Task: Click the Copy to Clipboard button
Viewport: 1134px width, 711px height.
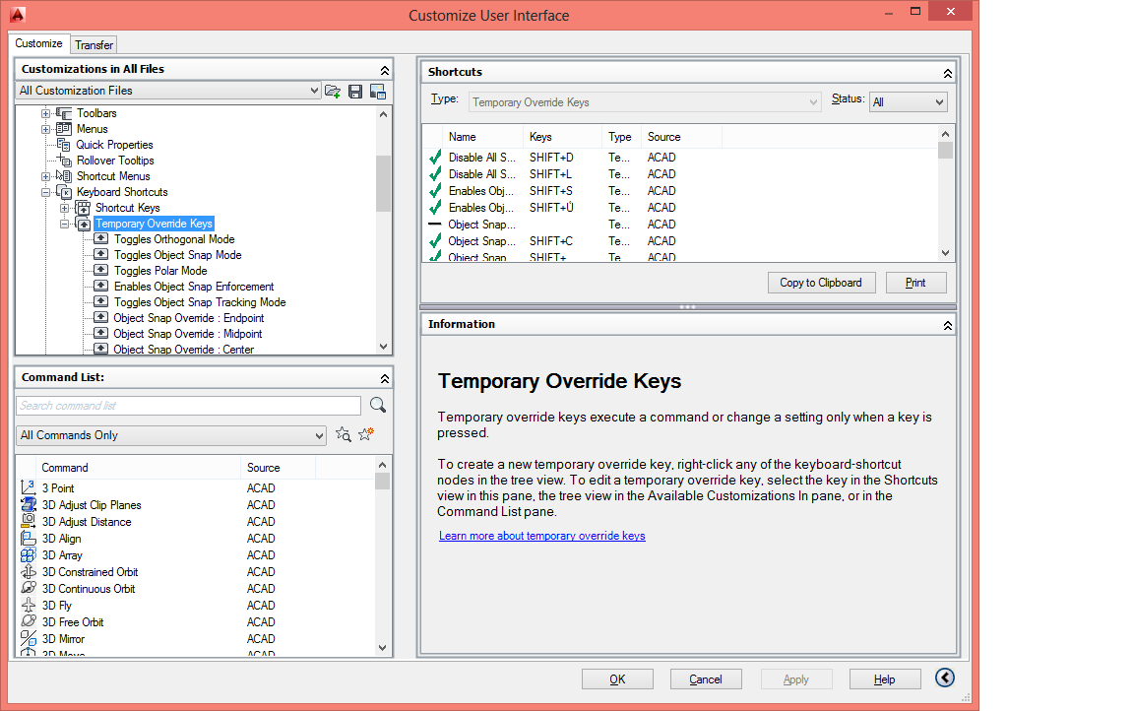Action: (820, 283)
